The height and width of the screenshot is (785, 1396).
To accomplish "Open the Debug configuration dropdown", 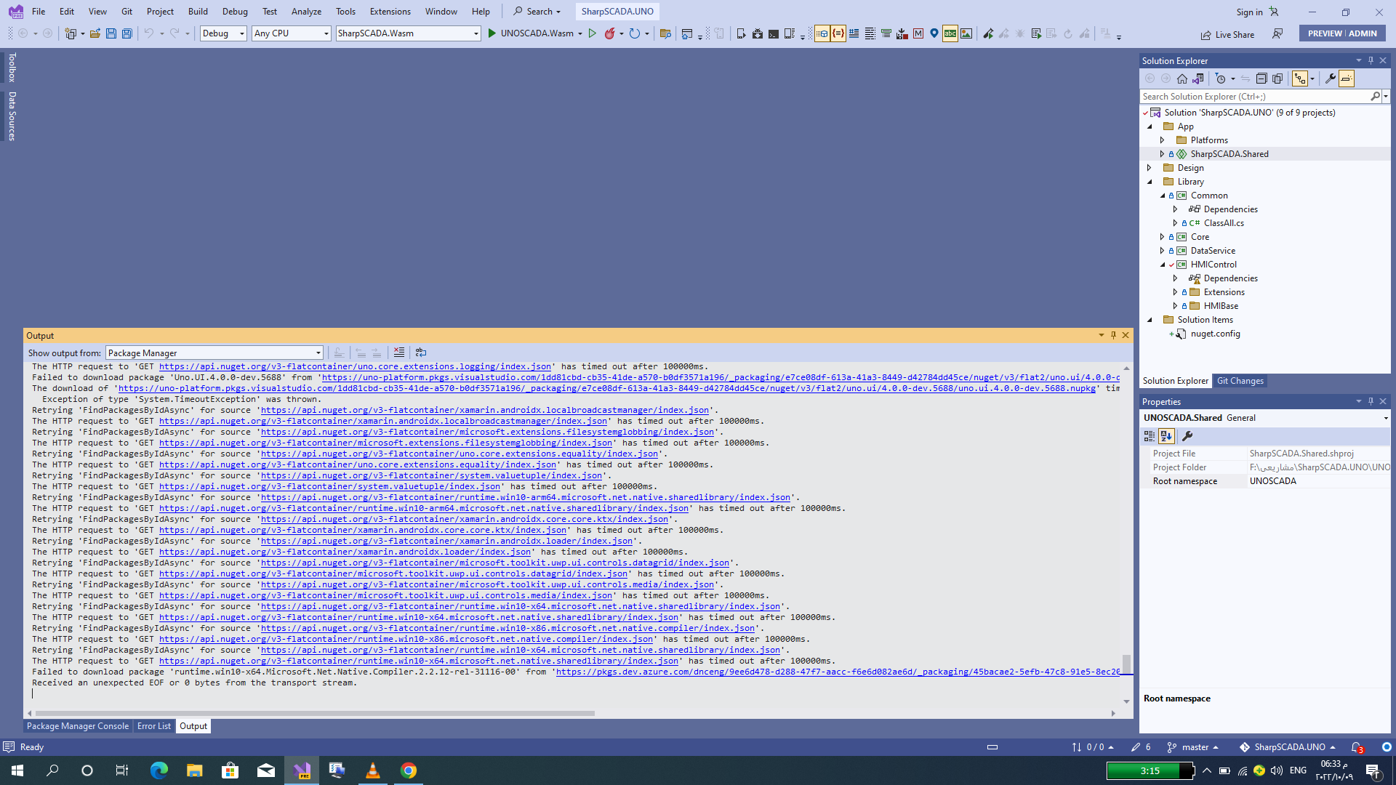I will [x=223, y=33].
